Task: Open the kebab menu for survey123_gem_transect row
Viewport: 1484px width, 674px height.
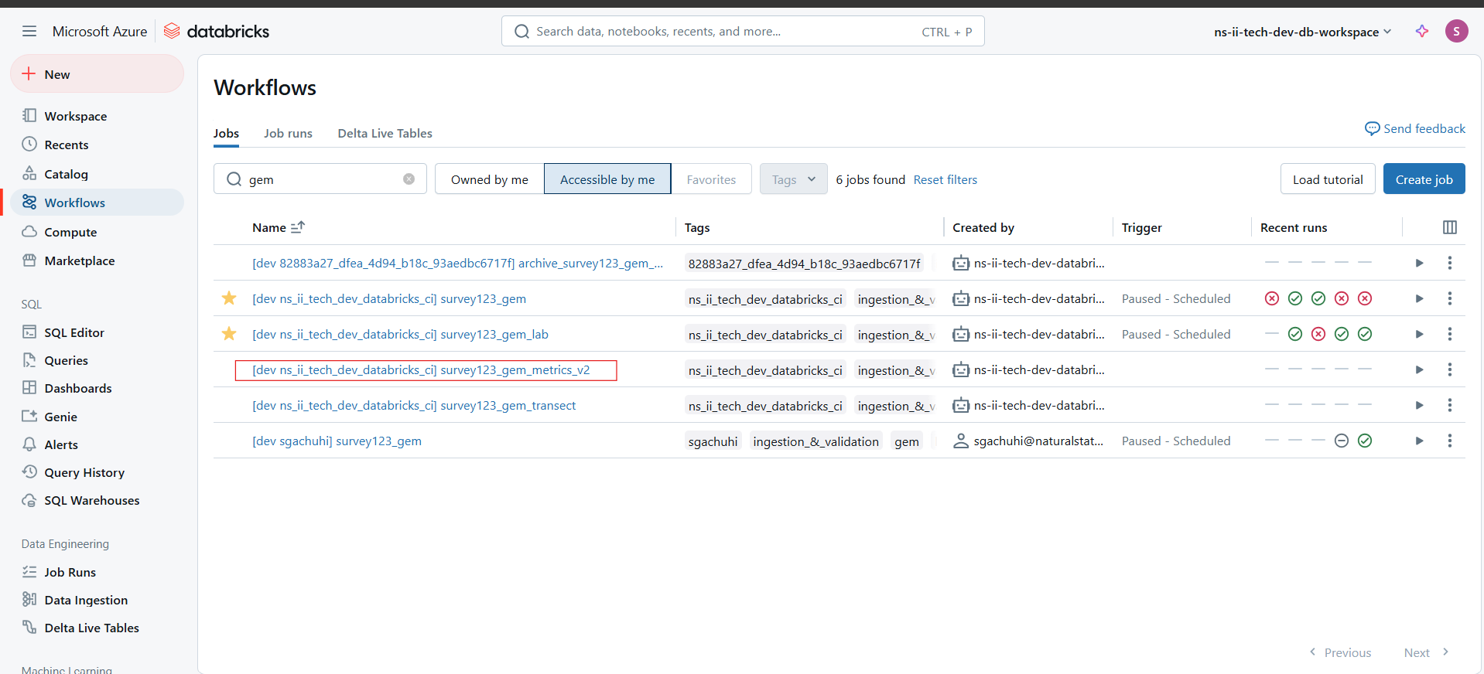Action: (1450, 405)
